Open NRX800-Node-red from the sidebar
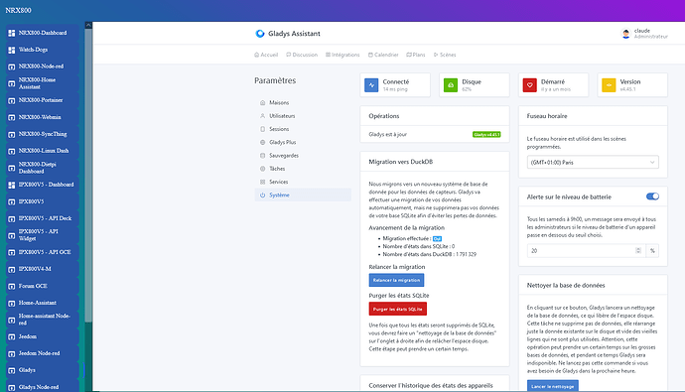The image size is (685, 392). (x=43, y=66)
